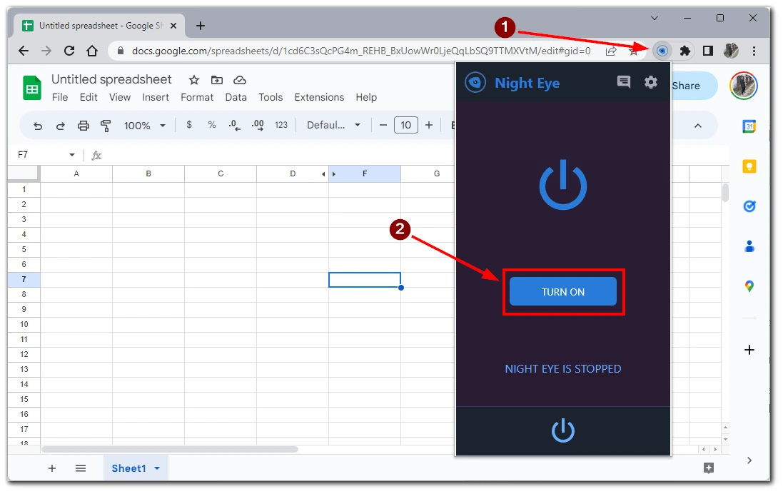Go to the Chrome home page
This screenshot has height=494, width=783.
92,51
